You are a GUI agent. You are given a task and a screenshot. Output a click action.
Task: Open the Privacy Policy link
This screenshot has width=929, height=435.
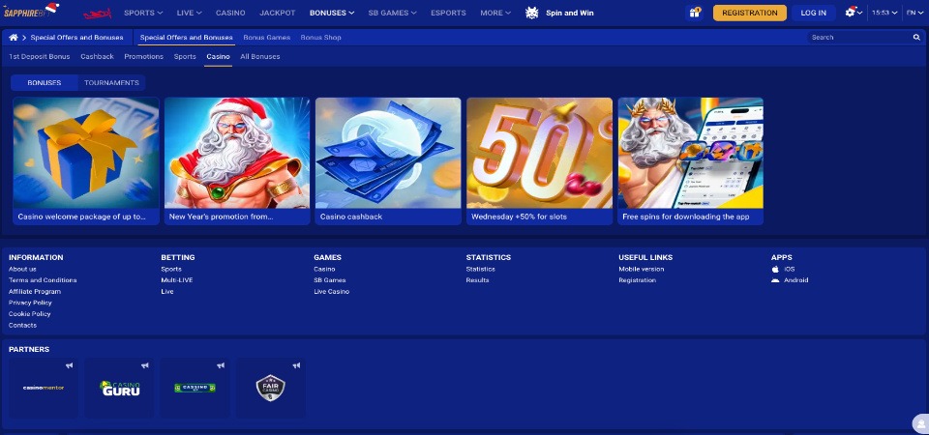coord(30,303)
